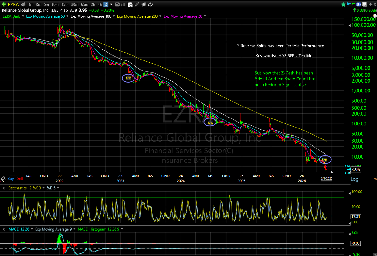Click the 3.96 current price label

[356, 170]
